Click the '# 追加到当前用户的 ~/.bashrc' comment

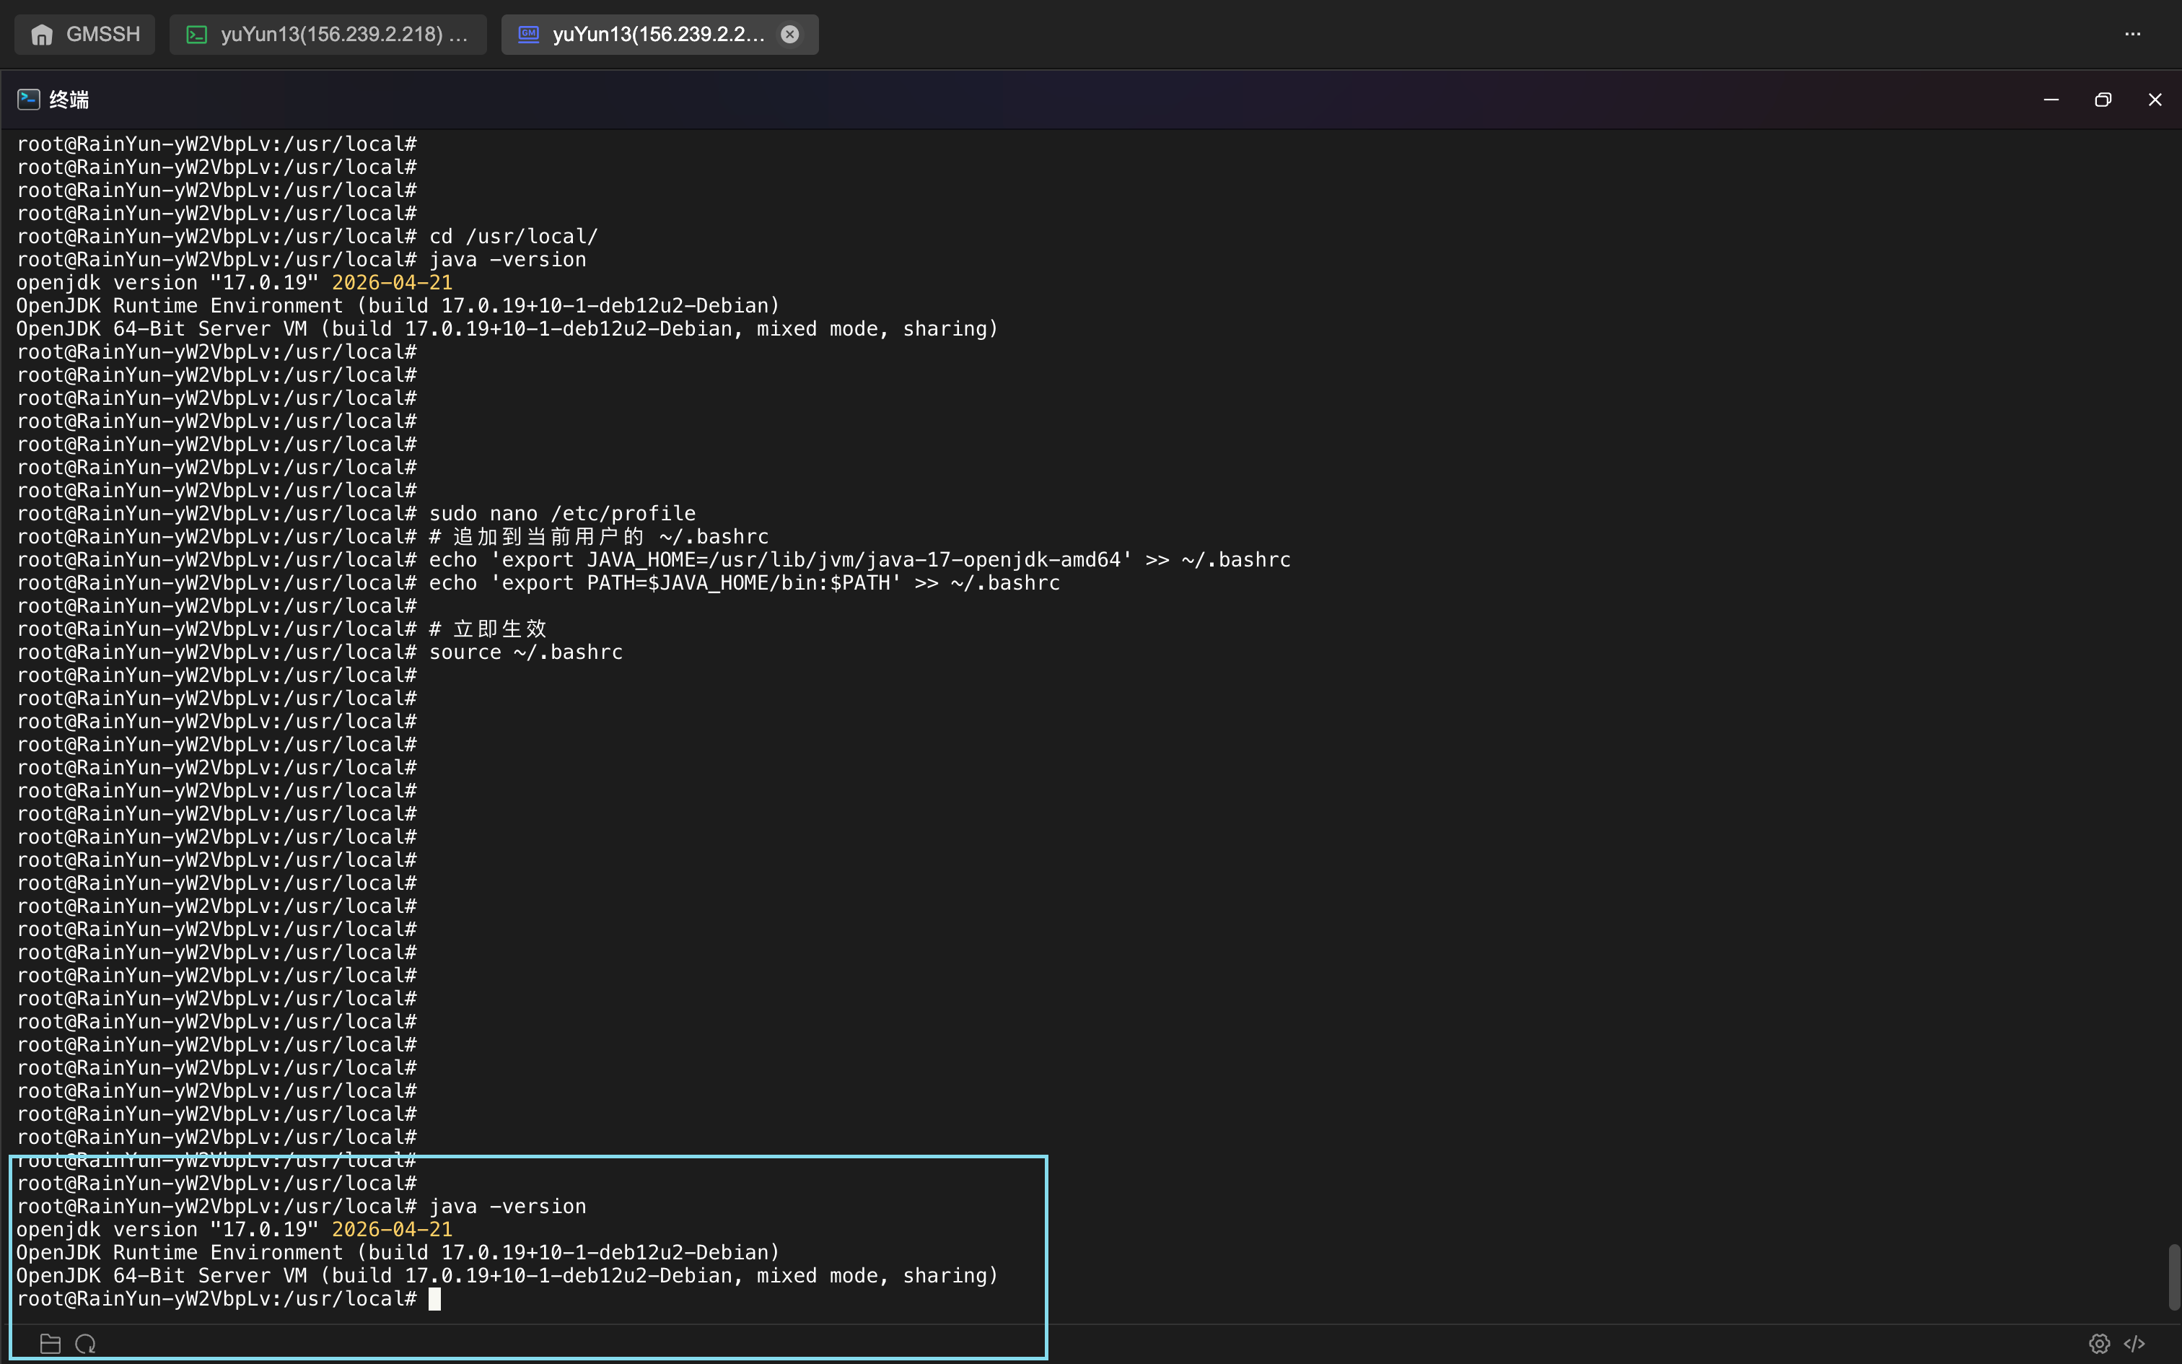pyautogui.click(x=599, y=537)
